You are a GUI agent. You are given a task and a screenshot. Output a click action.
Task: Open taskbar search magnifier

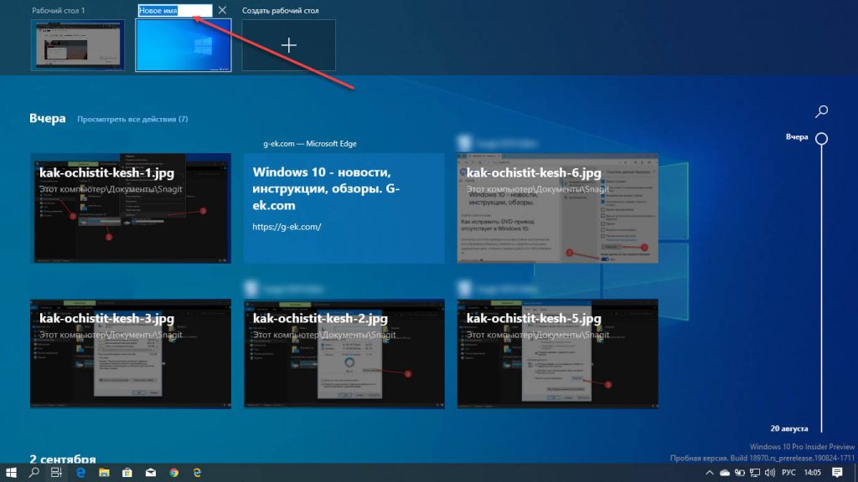pyautogui.click(x=34, y=472)
